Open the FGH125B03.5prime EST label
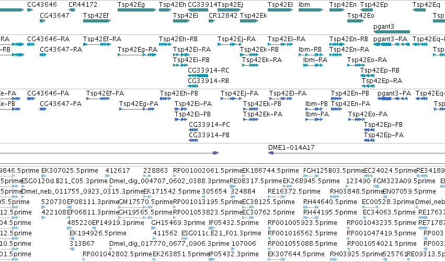Viewport: 445px width, 262px height. 333,171
